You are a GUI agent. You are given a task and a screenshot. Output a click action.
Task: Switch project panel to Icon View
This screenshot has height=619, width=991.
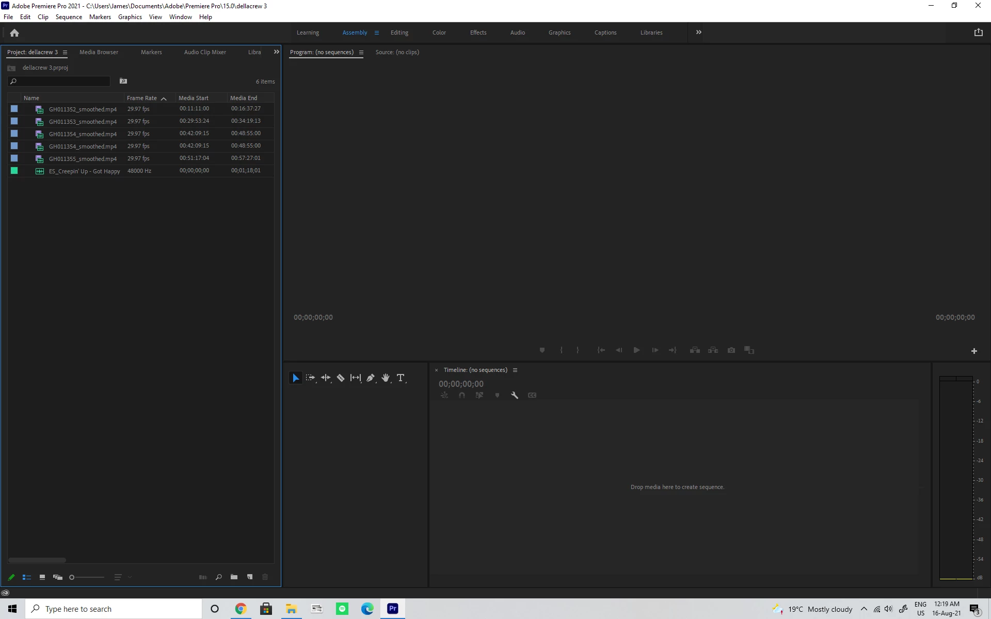click(42, 577)
